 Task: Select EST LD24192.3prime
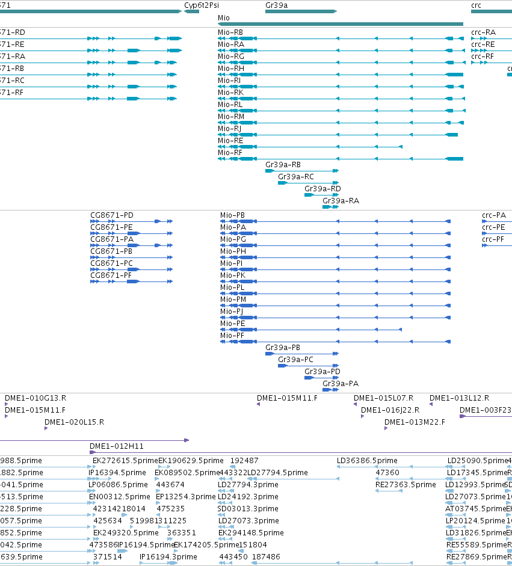248,497
